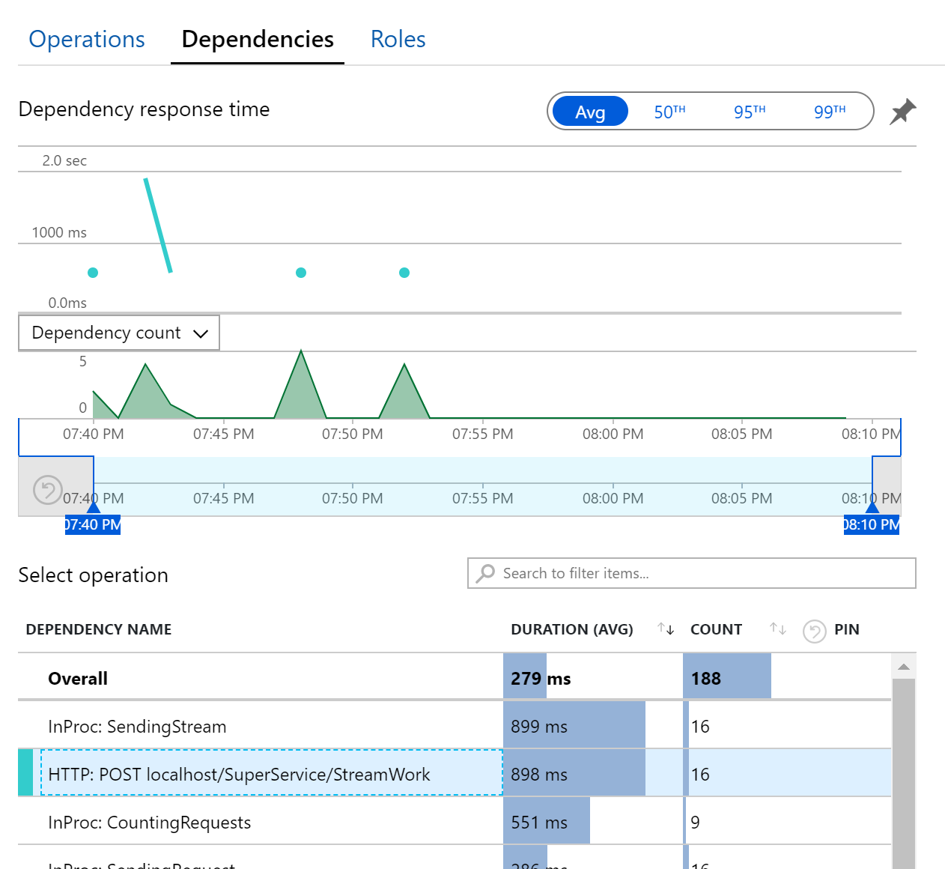The width and height of the screenshot is (945, 869).
Task: Switch to the Roles tab
Action: [x=398, y=39]
